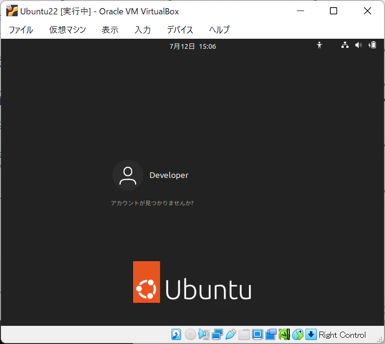Click the mouse integration status icon

298,334
